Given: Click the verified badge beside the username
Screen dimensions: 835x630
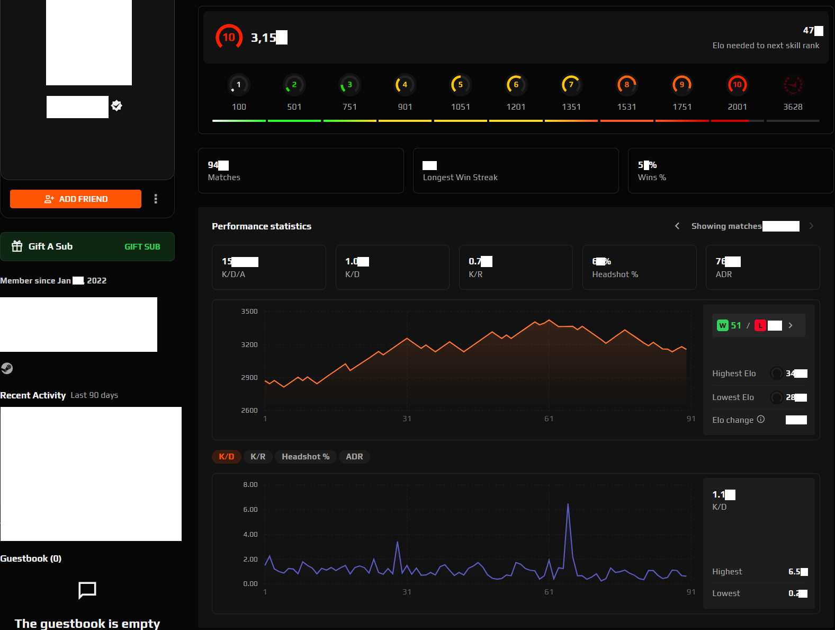Looking at the screenshot, I should pos(117,106).
